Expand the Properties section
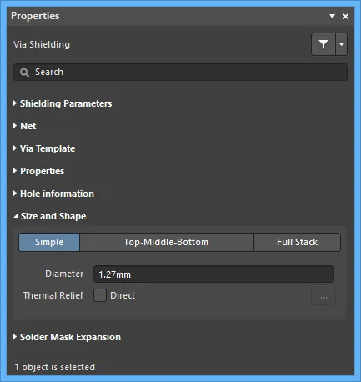 39,171
